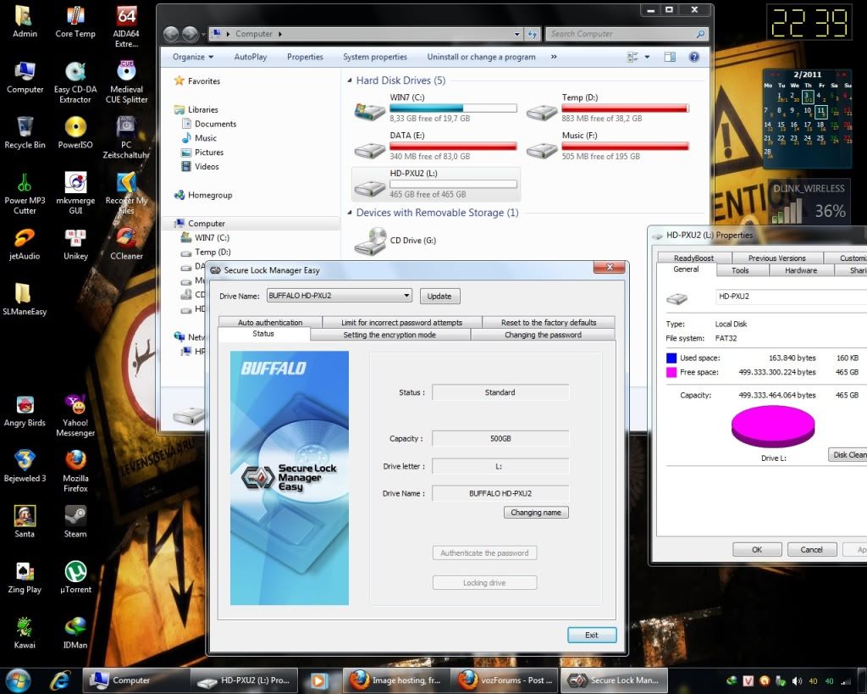Screen dimensions: 867x694
Task: Open the Tools tab in Properties
Action: tap(740, 270)
